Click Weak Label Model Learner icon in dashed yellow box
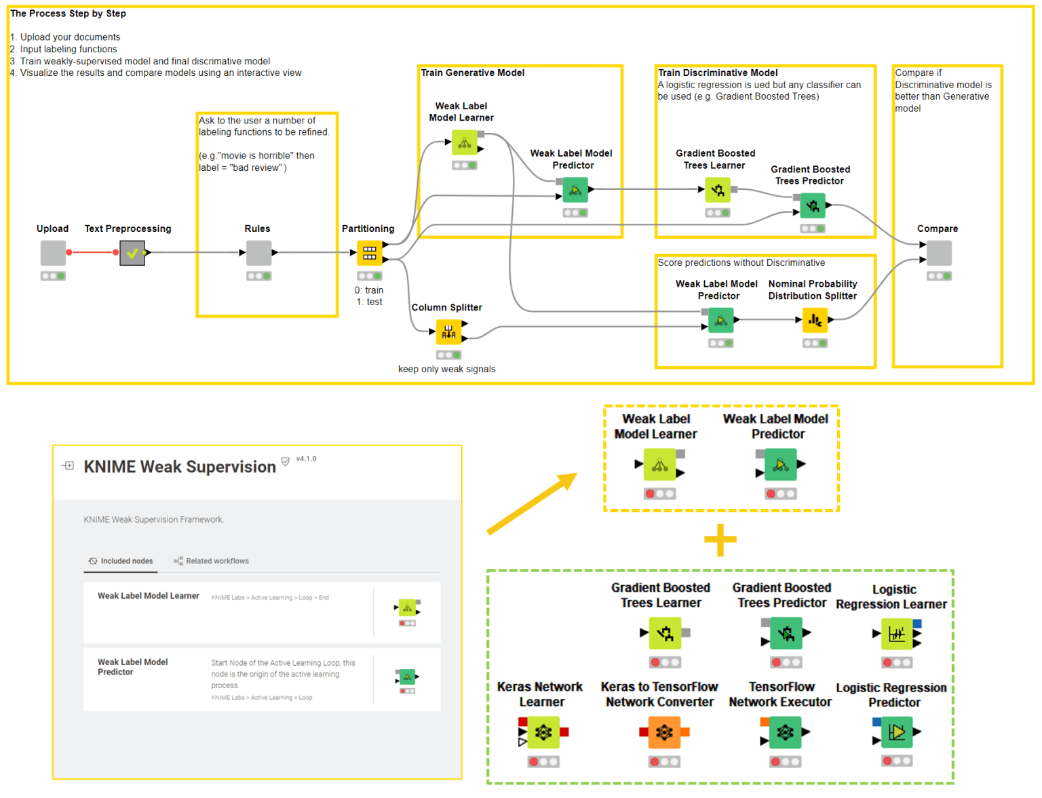Image resolution: width=1042 pixels, height=798 pixels. tap(659, 465)
